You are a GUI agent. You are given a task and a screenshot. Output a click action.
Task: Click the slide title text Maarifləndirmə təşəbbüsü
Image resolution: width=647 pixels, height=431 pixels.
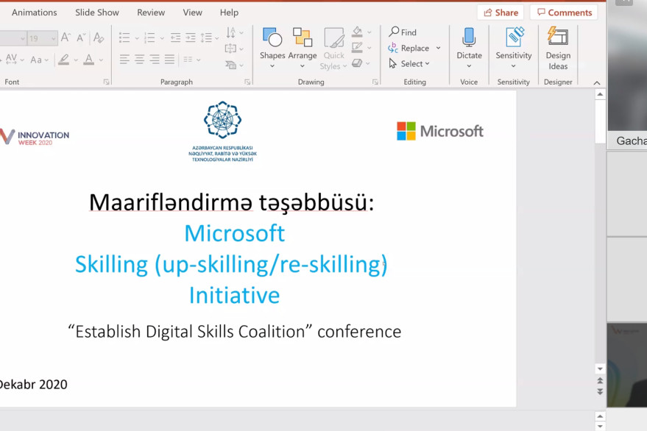(231, 202)
